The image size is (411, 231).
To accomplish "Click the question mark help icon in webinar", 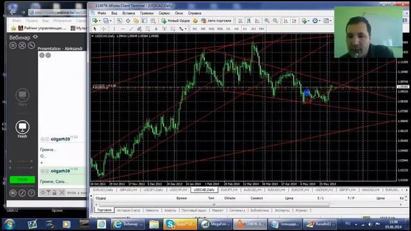I will (31, 193).
